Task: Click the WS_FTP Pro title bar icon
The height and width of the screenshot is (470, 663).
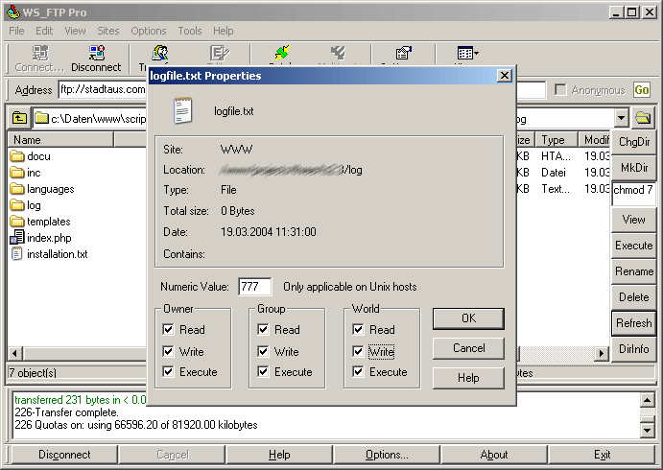Action: 13,12
